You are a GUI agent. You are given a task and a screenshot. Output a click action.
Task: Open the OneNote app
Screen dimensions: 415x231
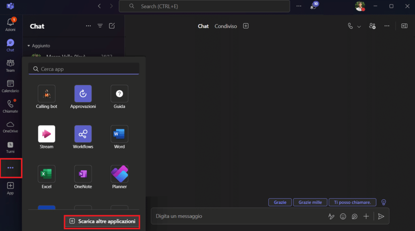[83, 177]
